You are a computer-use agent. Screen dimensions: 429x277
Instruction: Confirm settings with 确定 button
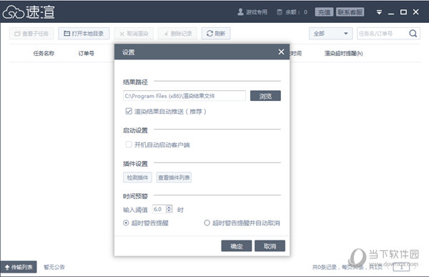tap(237, 246)
